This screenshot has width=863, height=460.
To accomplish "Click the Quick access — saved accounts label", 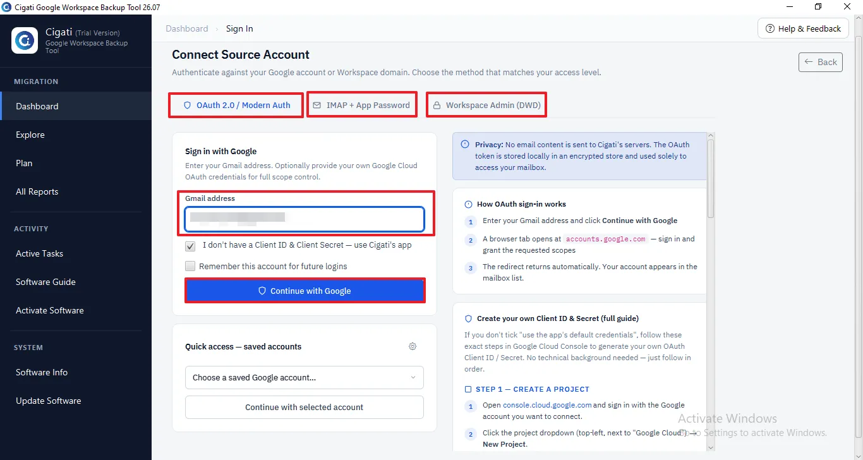I will click(243, 346).
